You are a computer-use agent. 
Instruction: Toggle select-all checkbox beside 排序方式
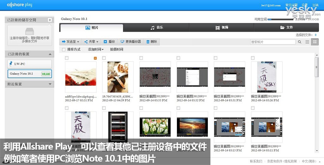click(64, 49)
